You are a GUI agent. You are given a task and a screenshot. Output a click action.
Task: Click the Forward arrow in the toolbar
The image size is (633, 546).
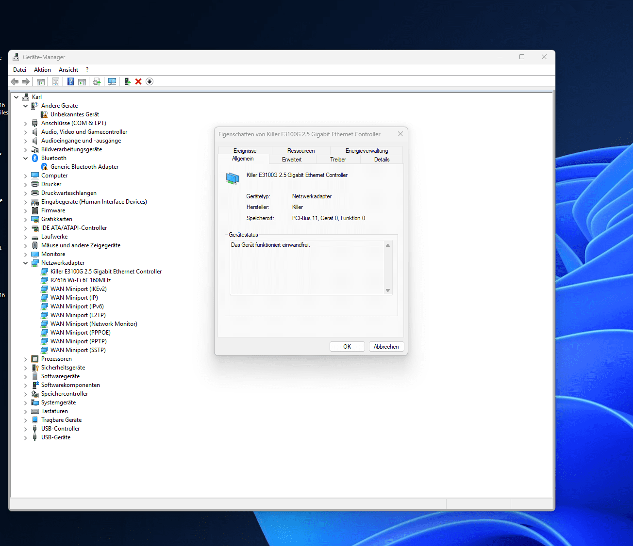click(26, 81)
